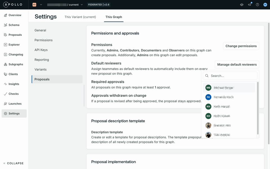Click the Changelog sidebar icon
The height and width of the screenshot is (169, 270).
[x=6, y=54]
